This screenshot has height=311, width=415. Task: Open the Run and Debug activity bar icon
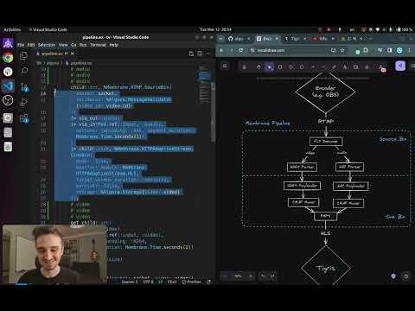(x=24, y=103)
